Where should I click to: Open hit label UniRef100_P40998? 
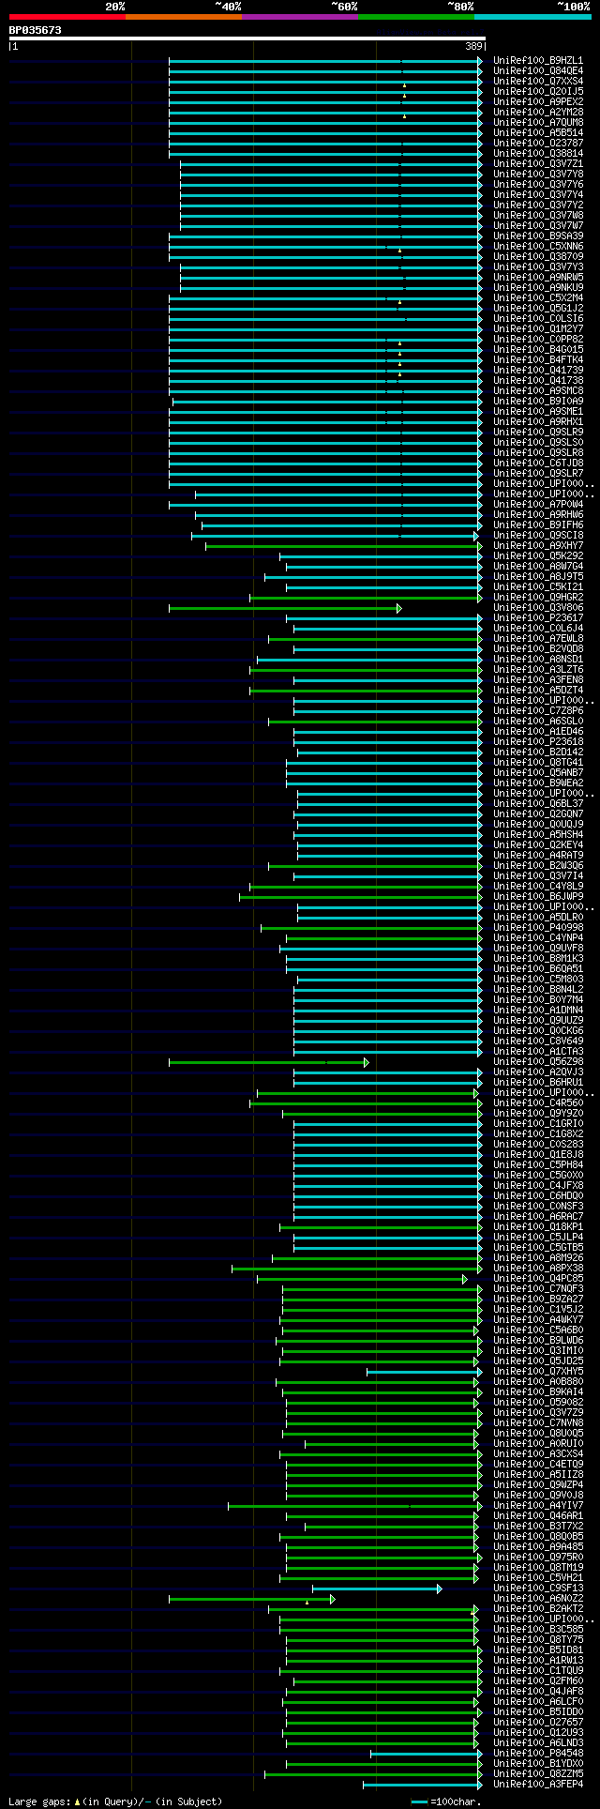(538, 928)
